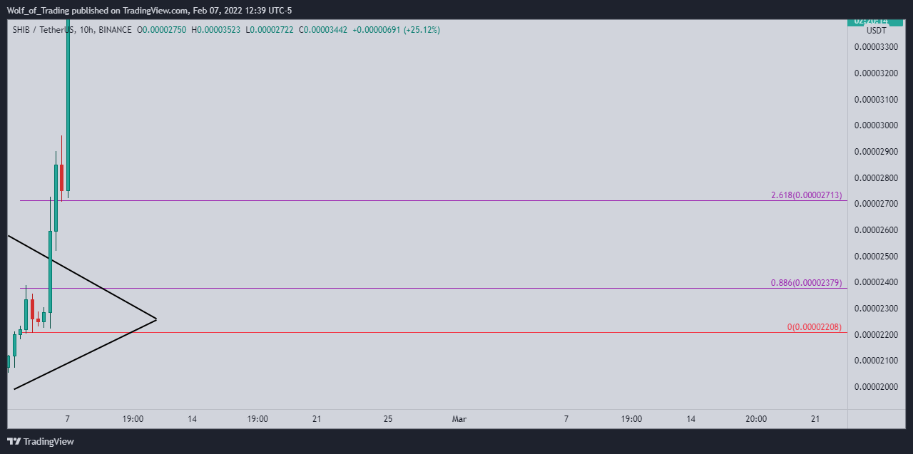
Task: Click the open value O0.00002750
Action: click(162, 30)
